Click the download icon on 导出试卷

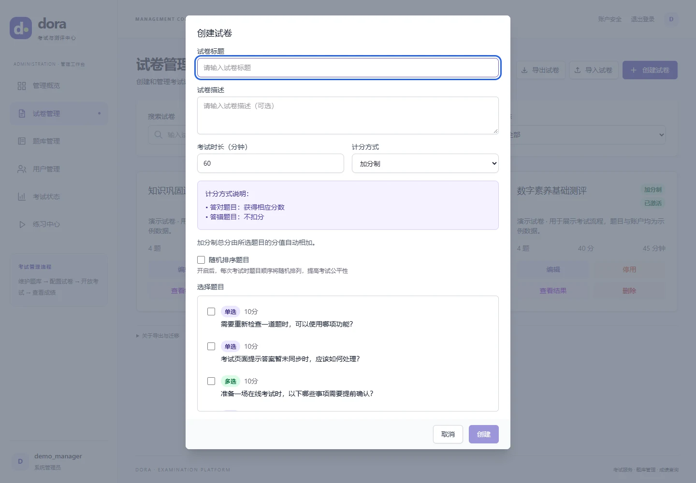click(x=524, y=70)
